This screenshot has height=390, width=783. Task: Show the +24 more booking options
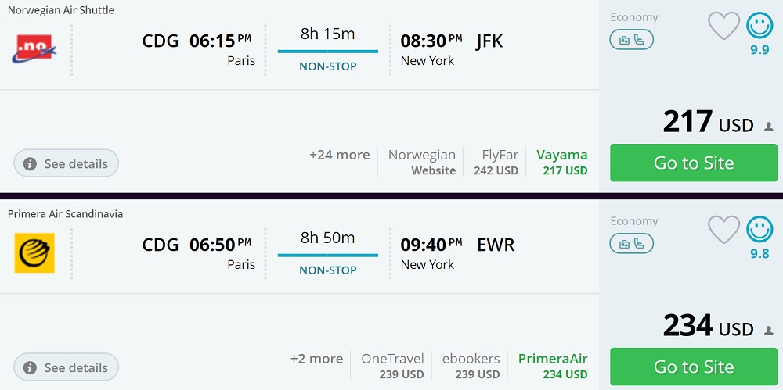339,155
